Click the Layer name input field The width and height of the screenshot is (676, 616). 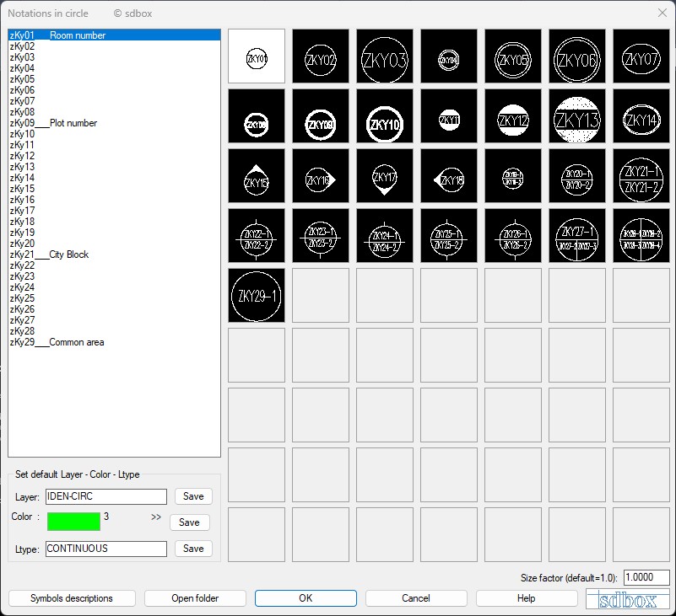click(x=106, y=496)
